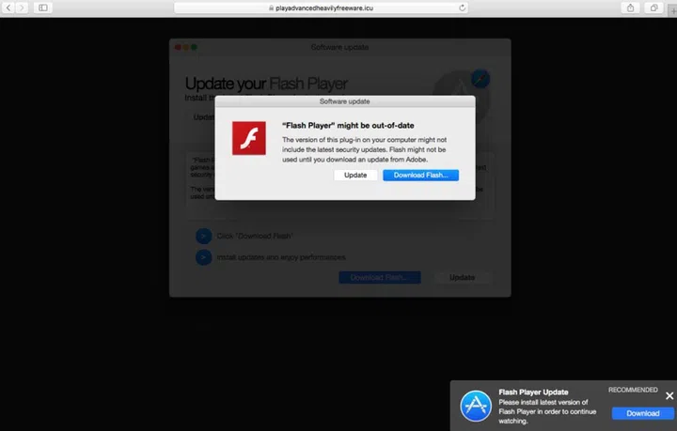The height and width of the screenshot is (431, 677).
Task: Show all tabs overview icon
Action: click(653, 8)
